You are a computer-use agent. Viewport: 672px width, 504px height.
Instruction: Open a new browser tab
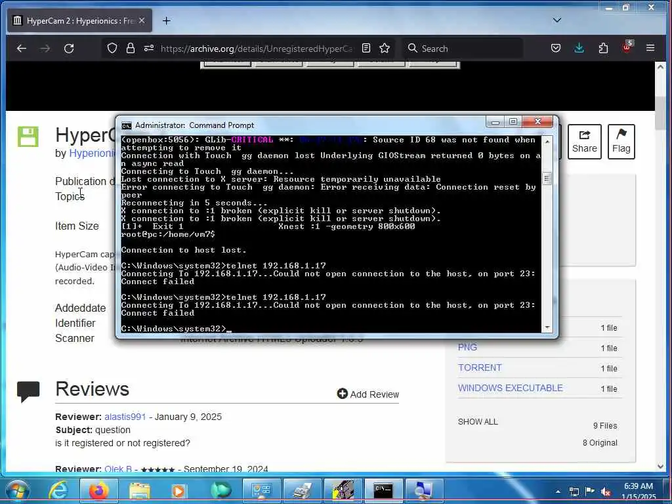[166, 20]
